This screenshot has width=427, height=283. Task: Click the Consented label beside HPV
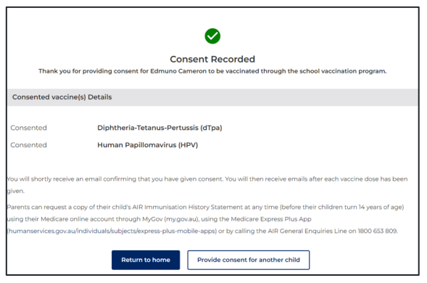click(x=28, y=145)
